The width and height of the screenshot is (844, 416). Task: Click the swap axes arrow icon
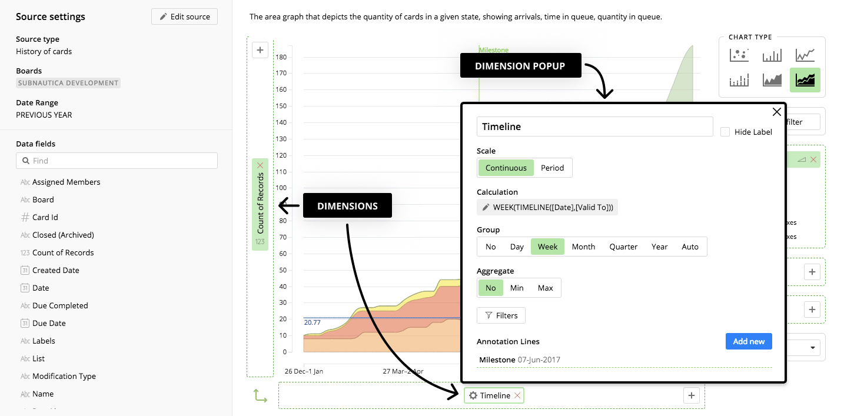point(260,395)
